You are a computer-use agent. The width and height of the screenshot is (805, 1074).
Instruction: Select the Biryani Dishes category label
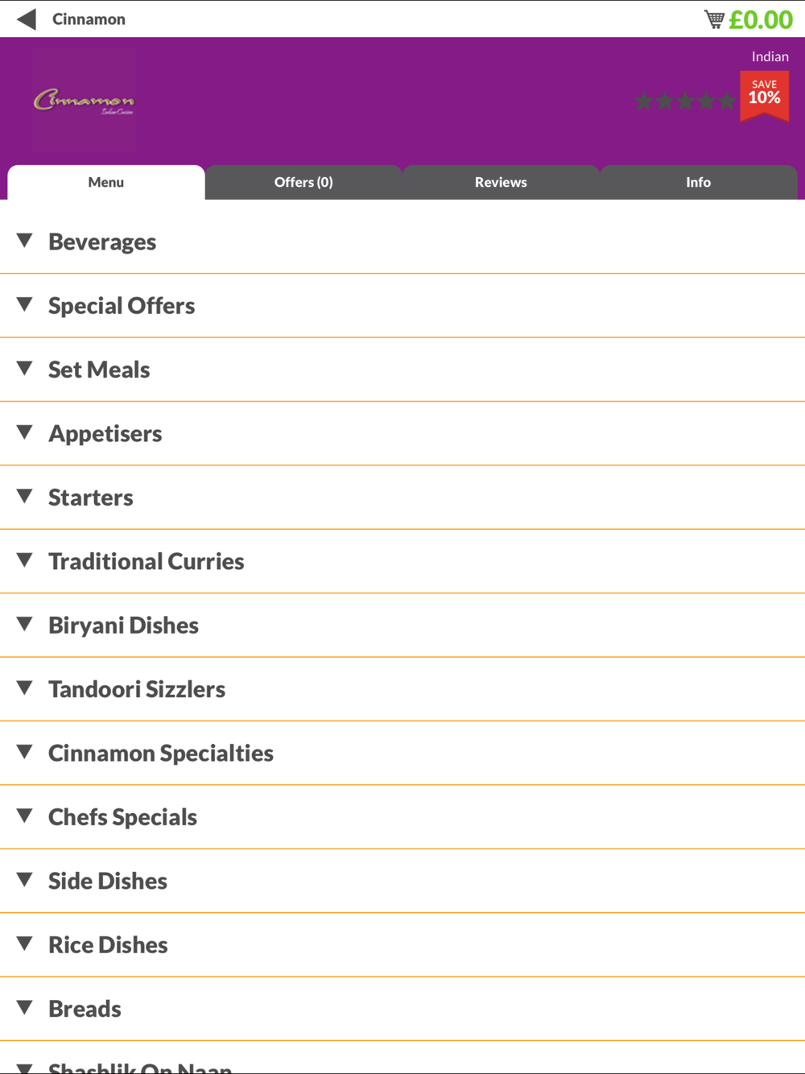click(x=123, y=626)
